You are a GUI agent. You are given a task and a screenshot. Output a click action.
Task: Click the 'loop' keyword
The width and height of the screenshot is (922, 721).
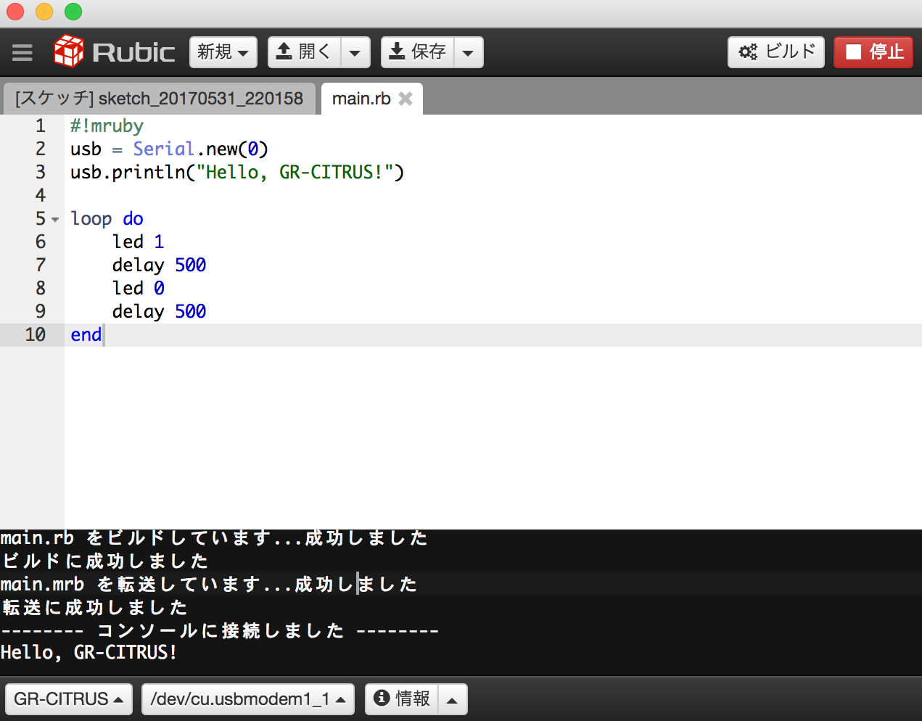[x=91, y=218]
